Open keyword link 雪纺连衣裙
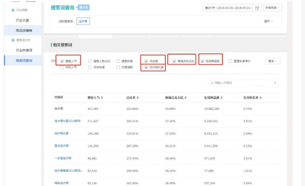This screenshot has width=305, height=186. pos(61,146)
